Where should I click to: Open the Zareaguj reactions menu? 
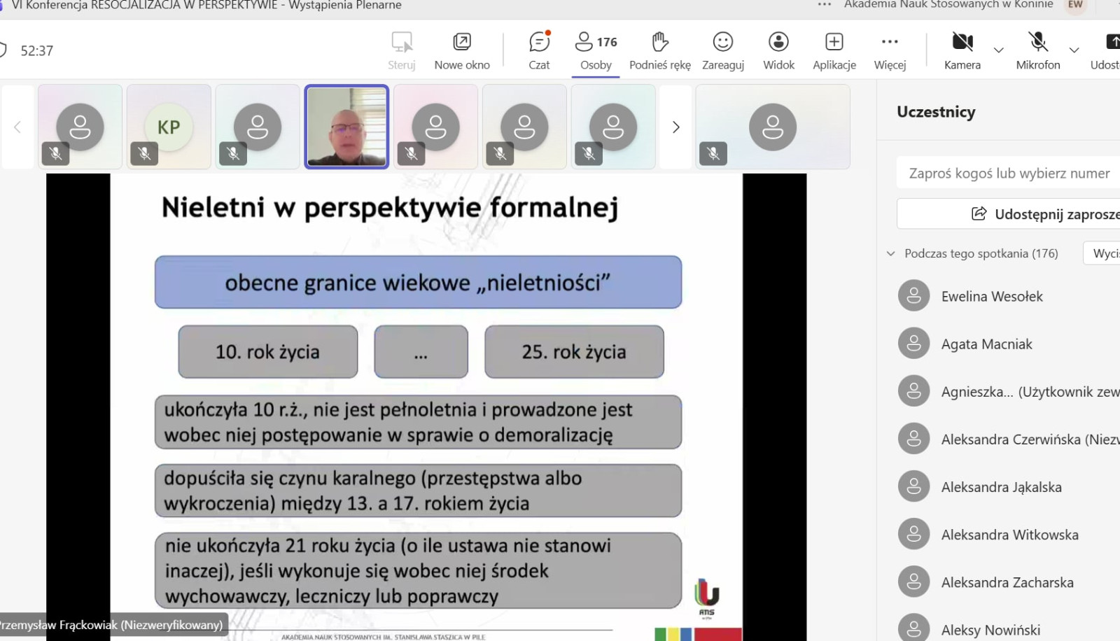(x=722, y=50)
